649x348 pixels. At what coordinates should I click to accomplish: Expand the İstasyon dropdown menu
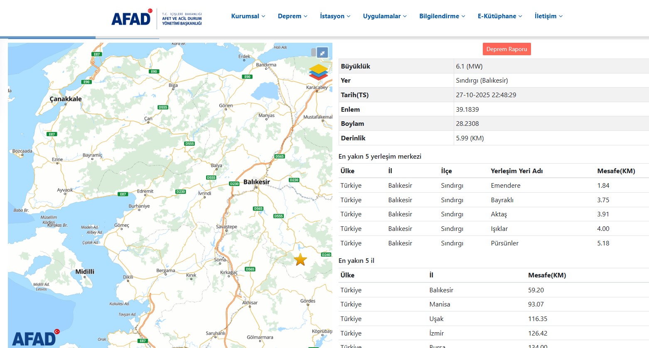(335, 16)
